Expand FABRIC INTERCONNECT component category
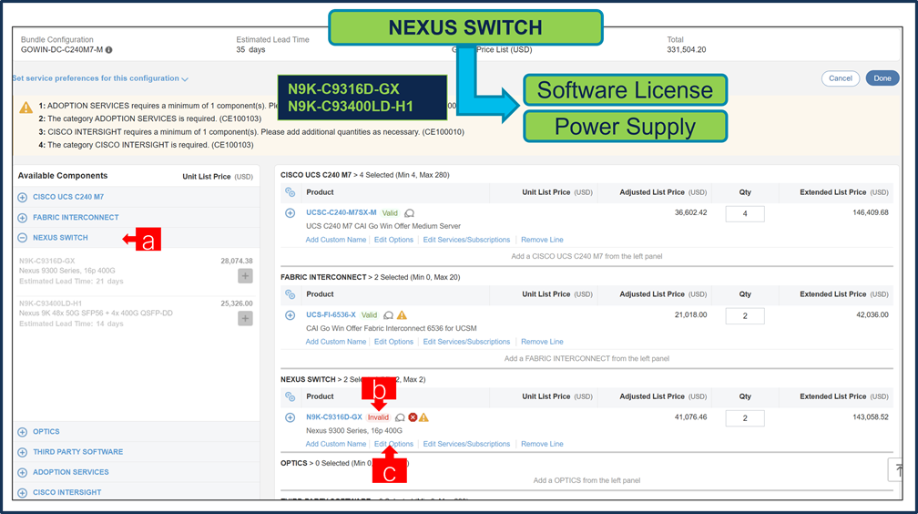 [x=22, y=218]
